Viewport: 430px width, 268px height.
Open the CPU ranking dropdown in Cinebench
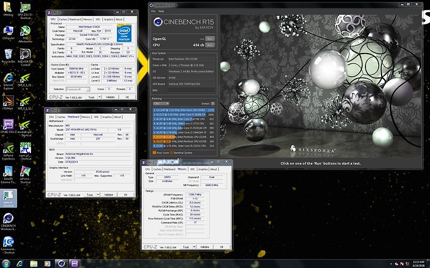click(x=161, y=104)
